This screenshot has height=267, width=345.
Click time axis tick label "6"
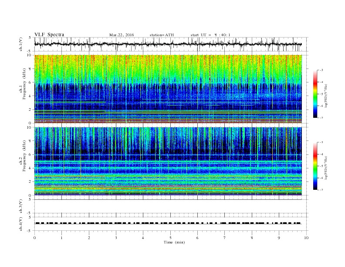click(197, 238)
